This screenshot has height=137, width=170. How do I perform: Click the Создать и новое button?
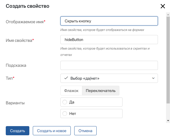[52, 131]
